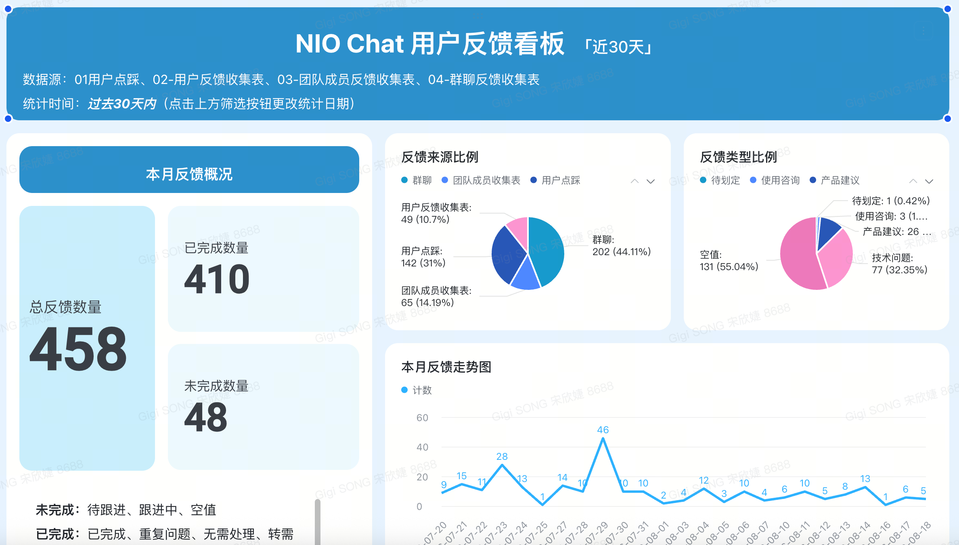Click the 过去30天内 italic text

[122, 104]
